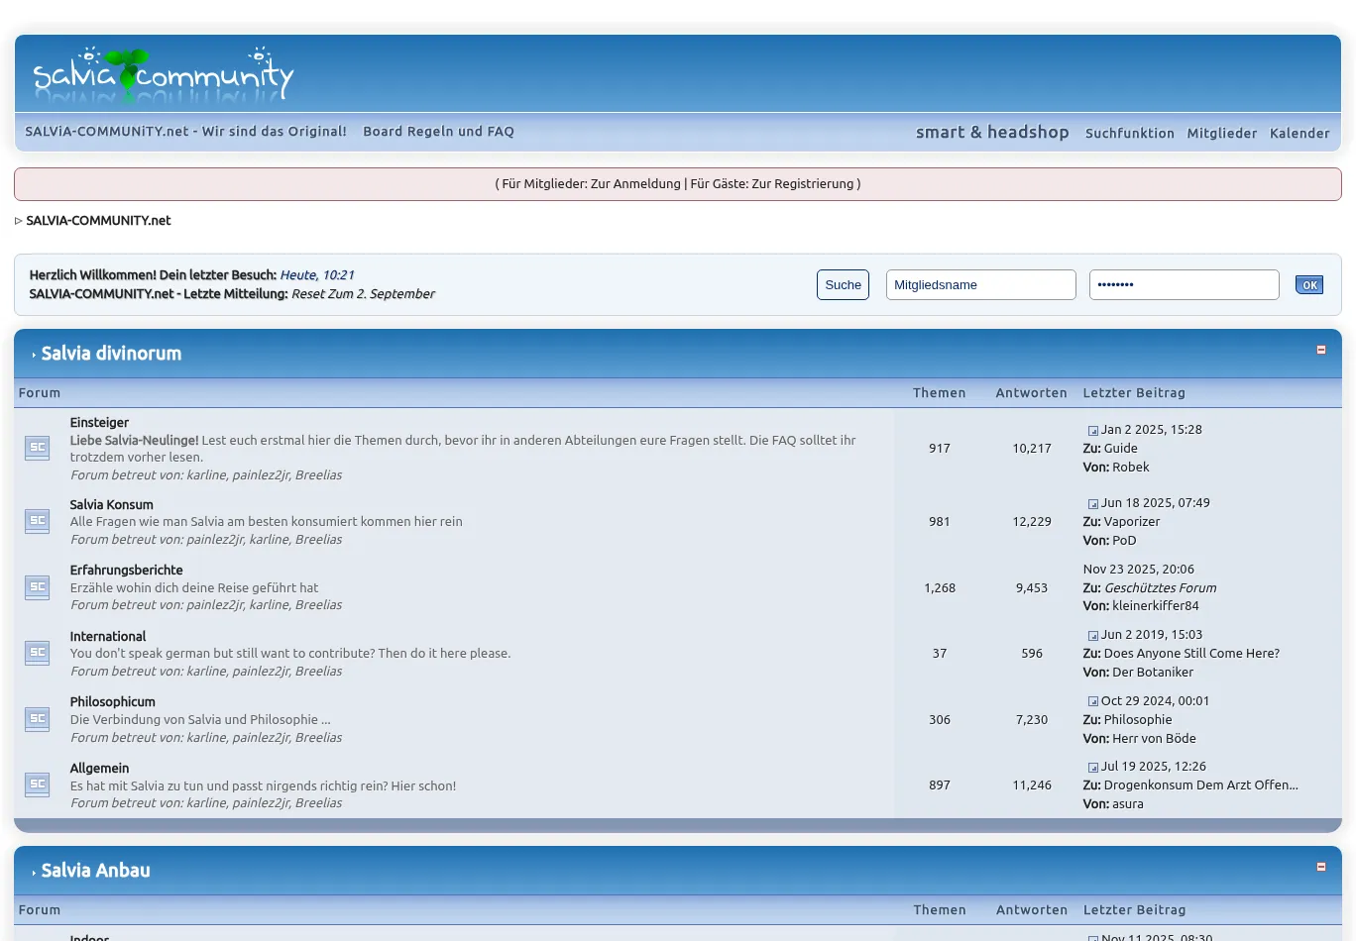This screenshot has height=941, width=1356.
Task: Click the Salvia Community logo
Action: [x=164, y=74]
